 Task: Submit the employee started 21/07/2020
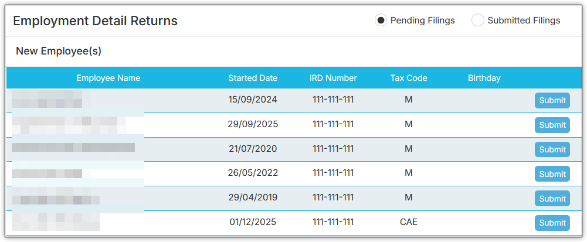552,149
